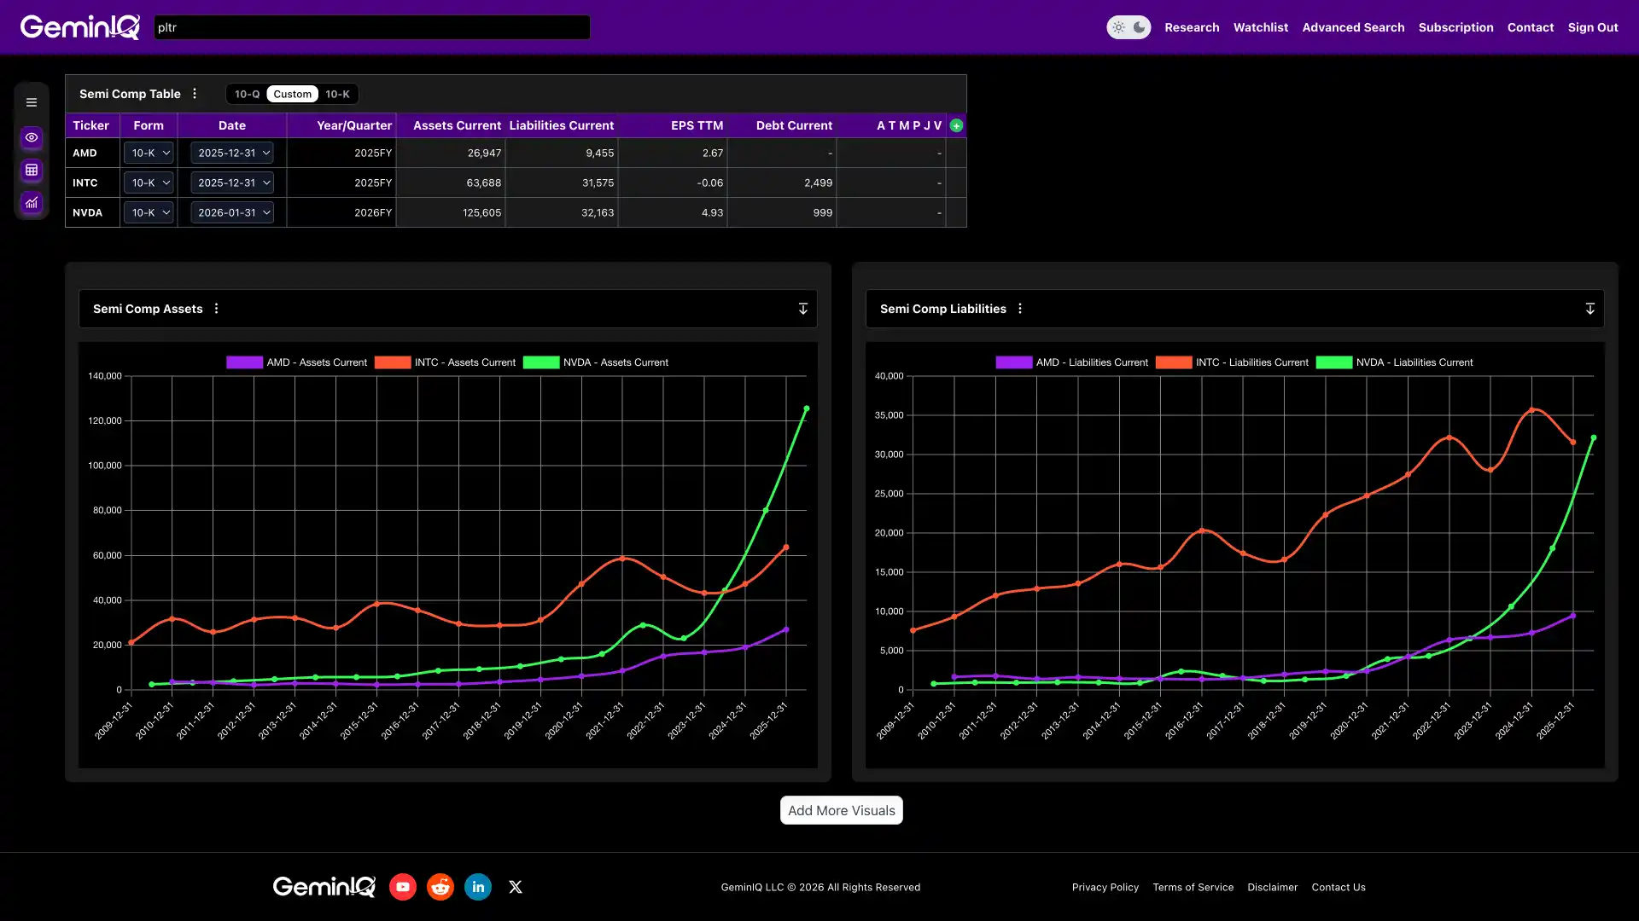Image resolution: width=1639 pixels, height=921 pixels.
Task: Download the Semi Comp Liabilities chart
Action: tap(1589, 308)
